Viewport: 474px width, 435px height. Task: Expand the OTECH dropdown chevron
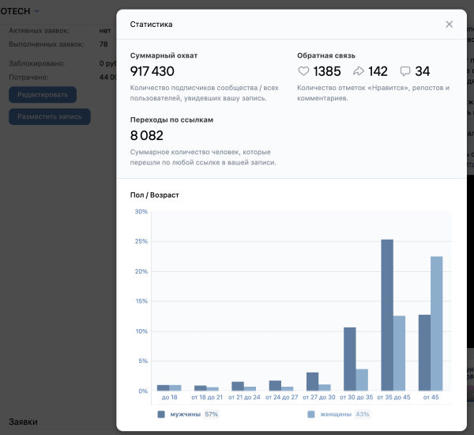37,11
